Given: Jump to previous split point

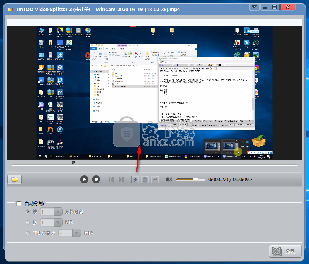Looking at the screenshot, I should point(111,179).
